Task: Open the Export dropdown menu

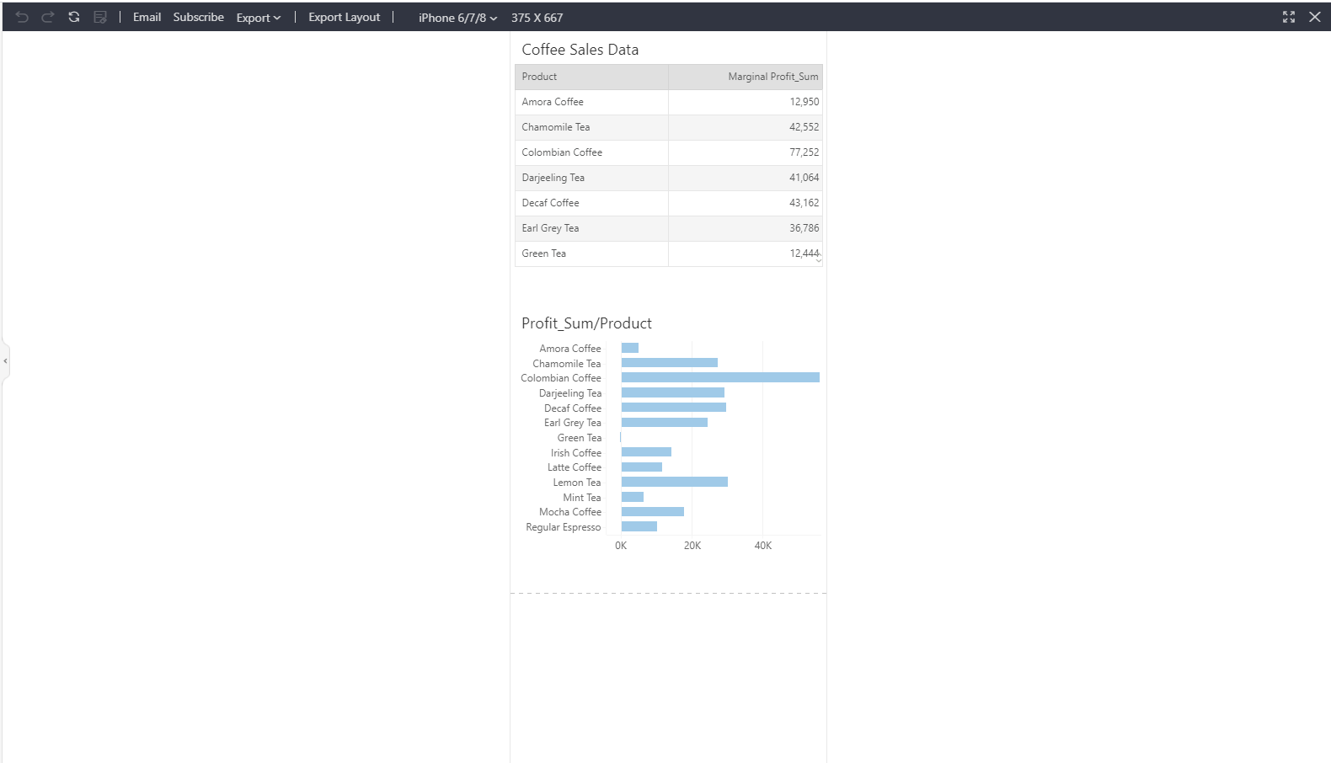Action: [259, 18]
